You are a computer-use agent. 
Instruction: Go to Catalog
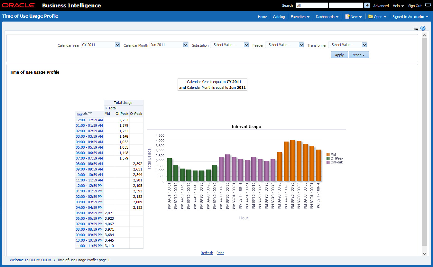pos(279,17)
